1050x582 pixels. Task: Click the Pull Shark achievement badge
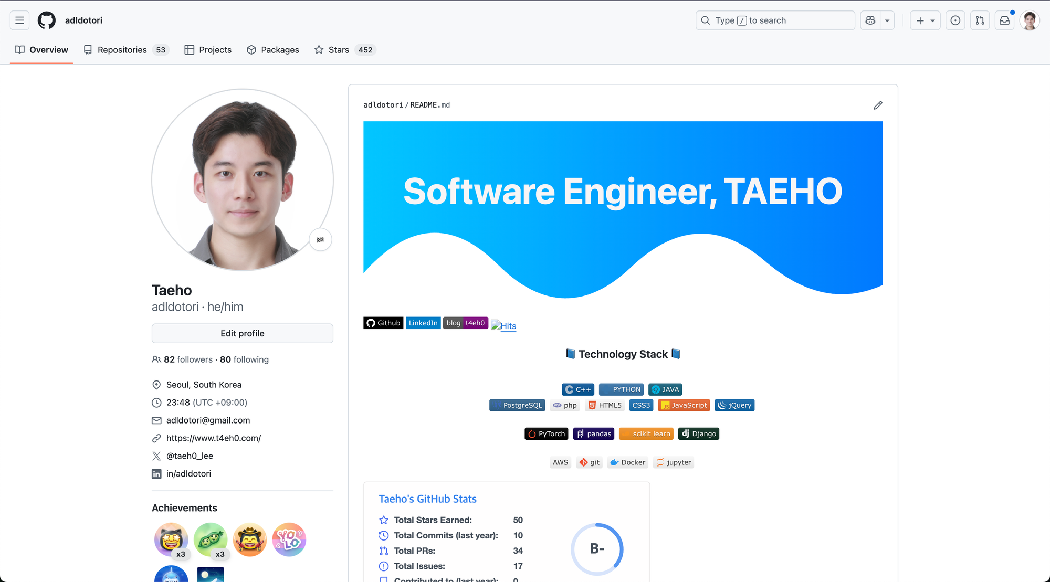coord(171,575)
